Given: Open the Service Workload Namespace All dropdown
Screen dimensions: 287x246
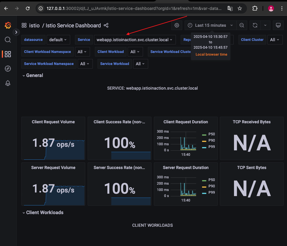Looking at the screenshot, I should 85,64.
